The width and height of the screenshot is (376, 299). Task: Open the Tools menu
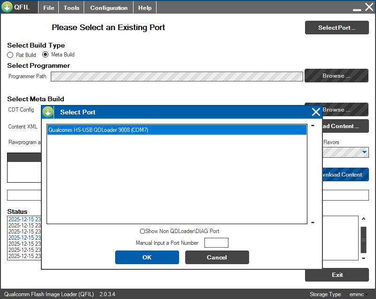point(71,8)
